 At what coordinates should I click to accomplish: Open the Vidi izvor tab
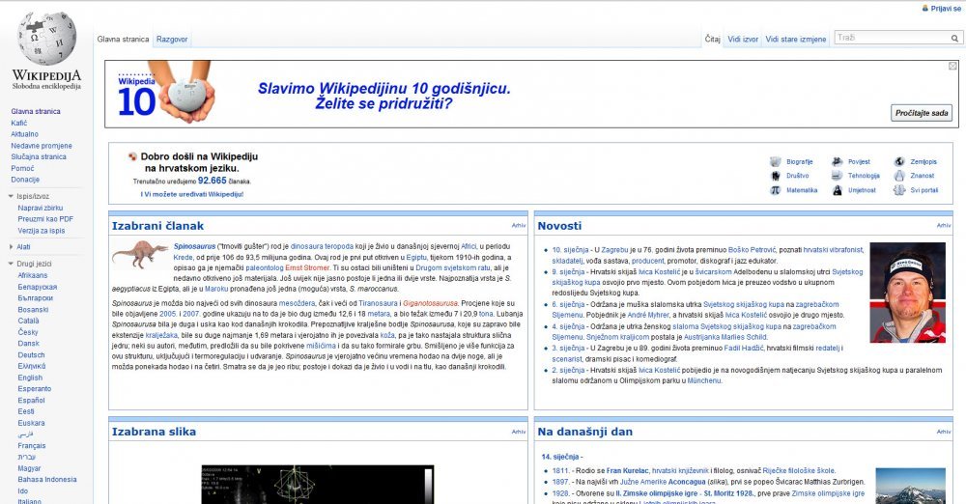coord(743,39)
